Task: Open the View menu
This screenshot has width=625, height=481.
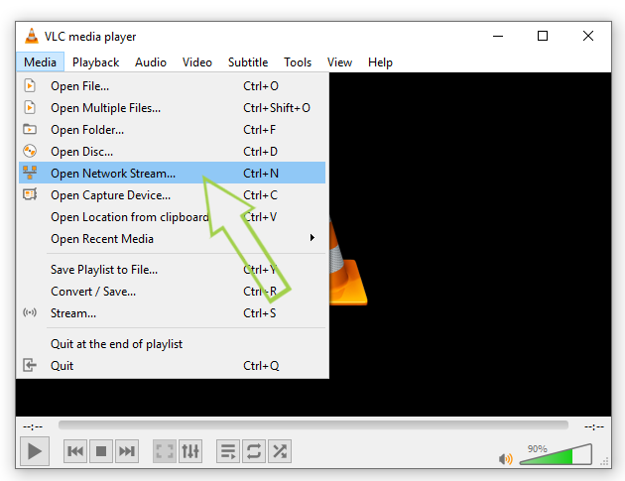Action: pos(339,62)
